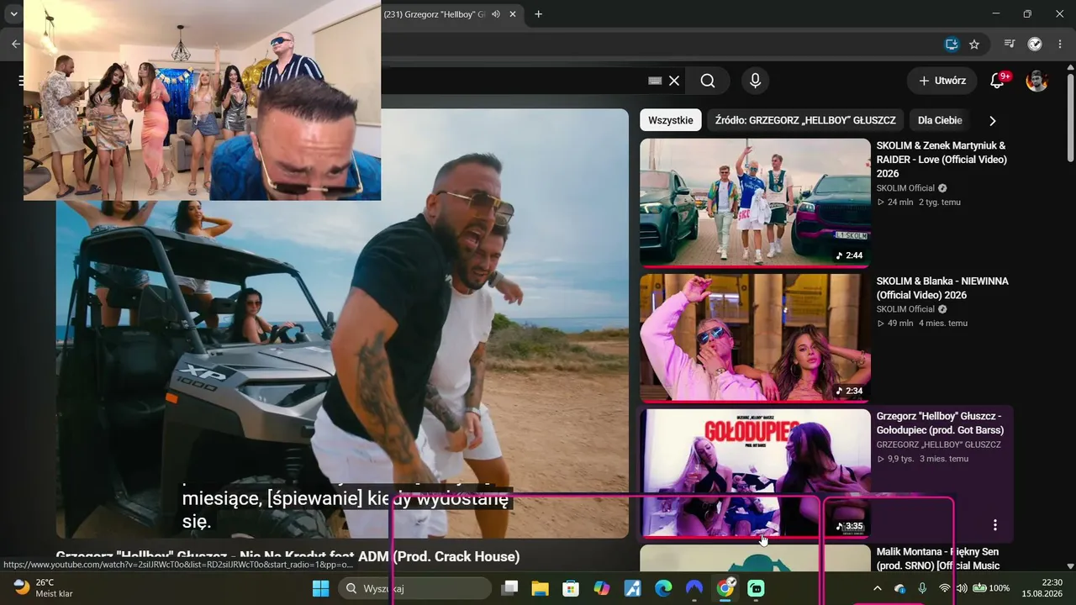Click the page scrollbar down arrow
Screen dimensions: 1076x605
click(x=1070, y=566)
